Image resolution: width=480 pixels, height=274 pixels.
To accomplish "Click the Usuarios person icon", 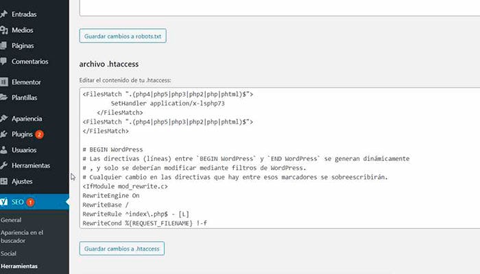I will (x=4, y=150).
